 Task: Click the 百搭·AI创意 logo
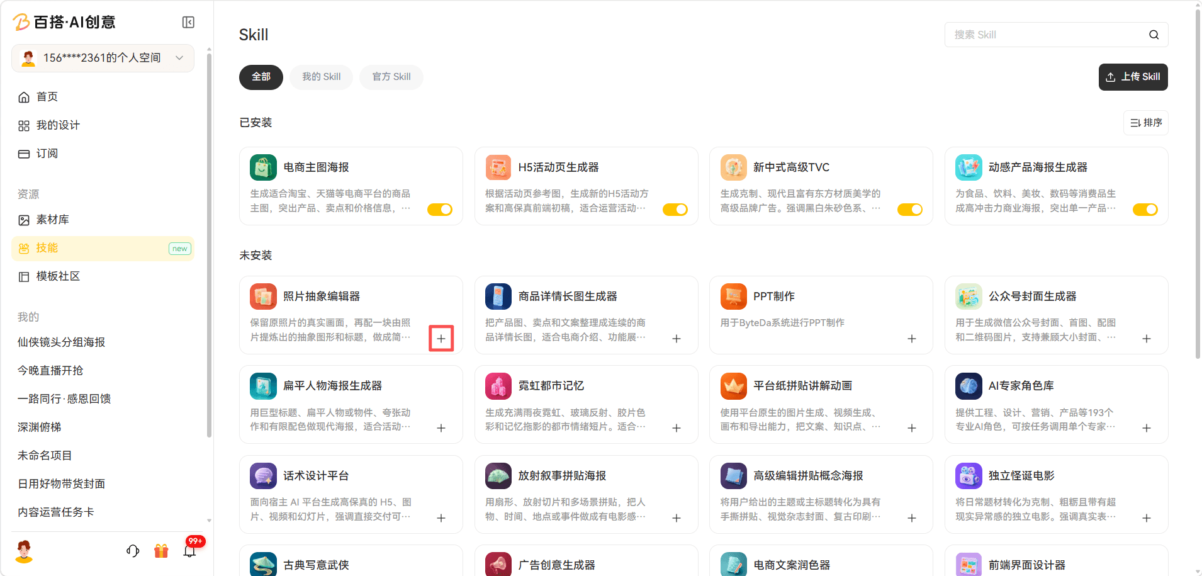tap(64, 23)
